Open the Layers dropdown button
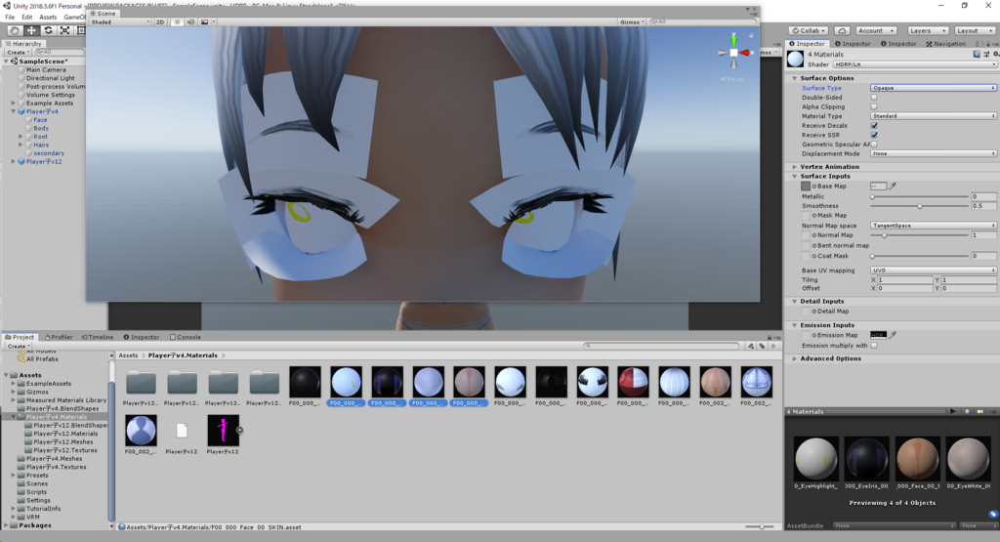Screen dimensions: 1000x542 pyautogui.click(x=927, y=30)
